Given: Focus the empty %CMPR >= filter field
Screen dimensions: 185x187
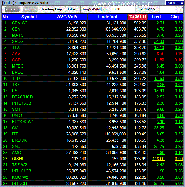Looking at the screenshot, I should 167,9.
